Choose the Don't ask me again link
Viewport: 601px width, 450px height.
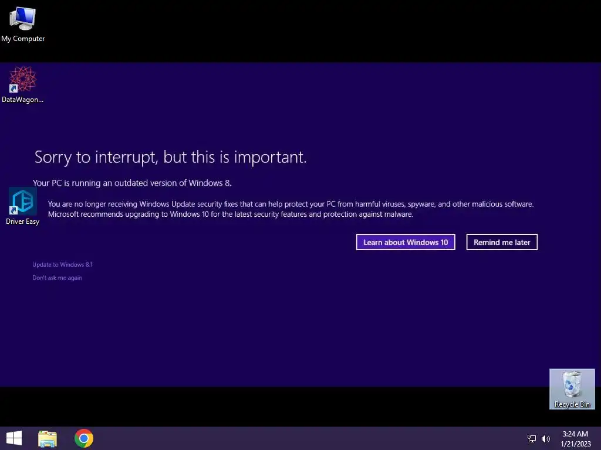pos(57,278)
